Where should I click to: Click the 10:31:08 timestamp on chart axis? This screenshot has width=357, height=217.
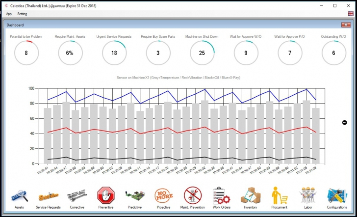pyautogui.click(x=310, y=169)
